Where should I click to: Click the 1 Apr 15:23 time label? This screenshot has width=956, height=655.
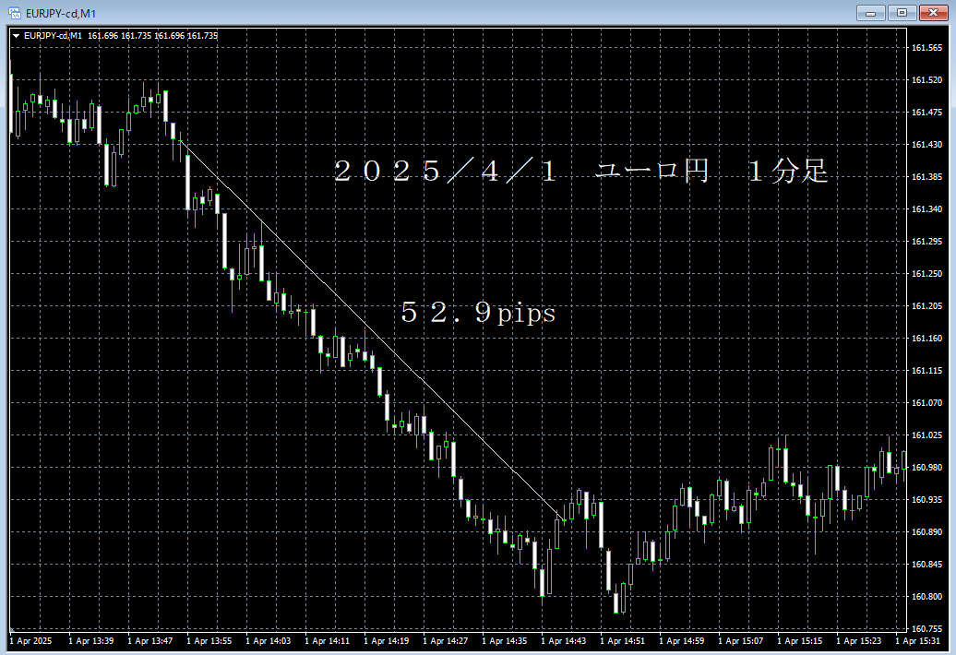point(859,641)
